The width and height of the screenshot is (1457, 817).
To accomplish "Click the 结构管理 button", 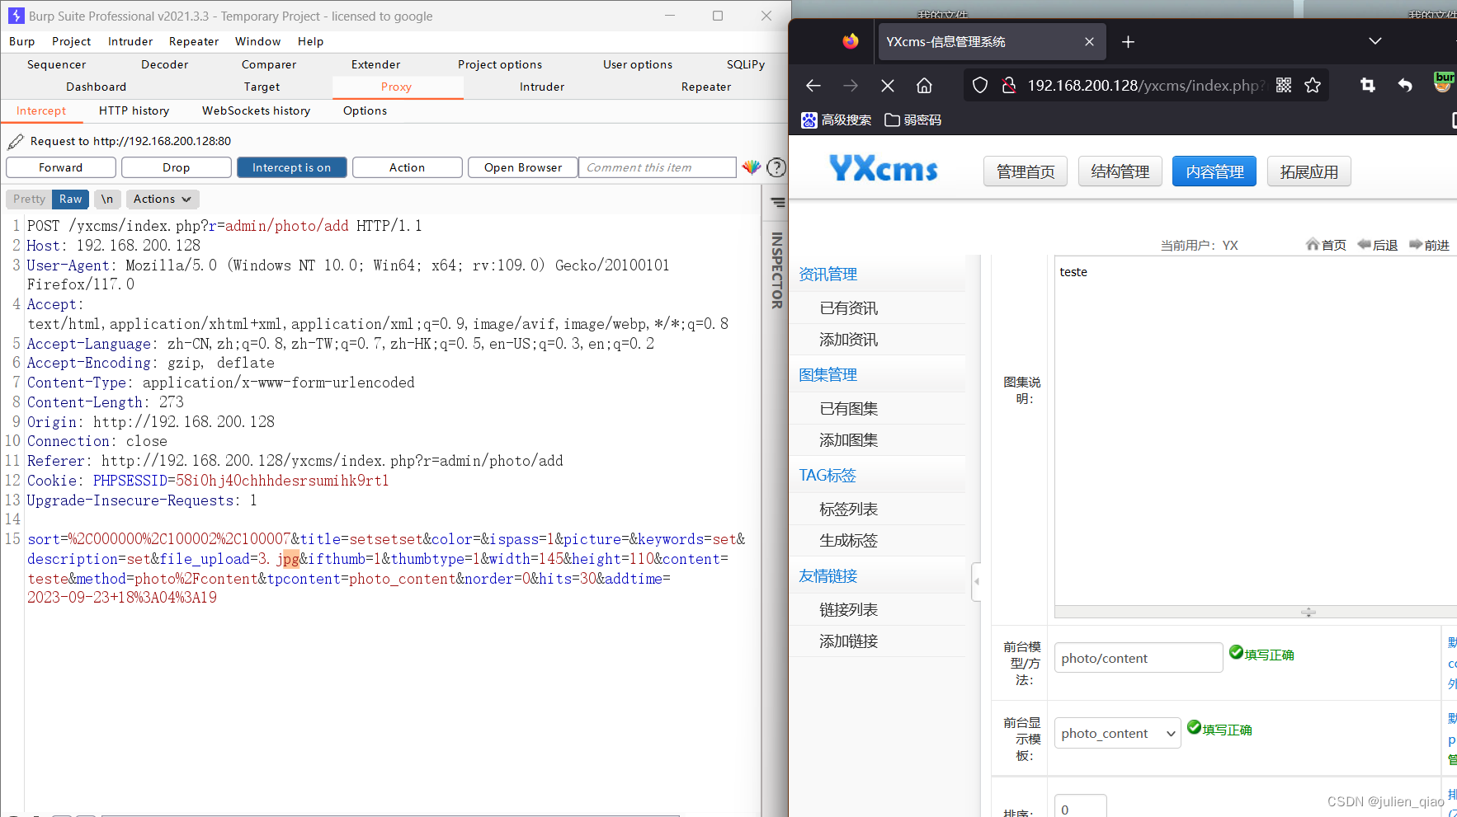I will pyautogui.click(x=1120, y=171).
